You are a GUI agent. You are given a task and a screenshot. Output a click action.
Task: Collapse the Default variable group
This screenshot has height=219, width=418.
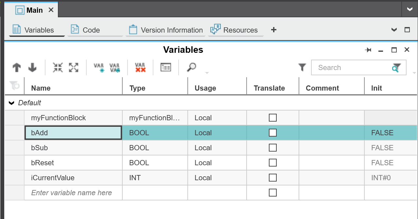11,103
